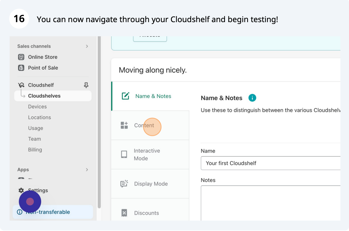This screenshot has width=349, height=231.
Task: Click the sidebar vertical scrollbar
Action: click(99, 122)
